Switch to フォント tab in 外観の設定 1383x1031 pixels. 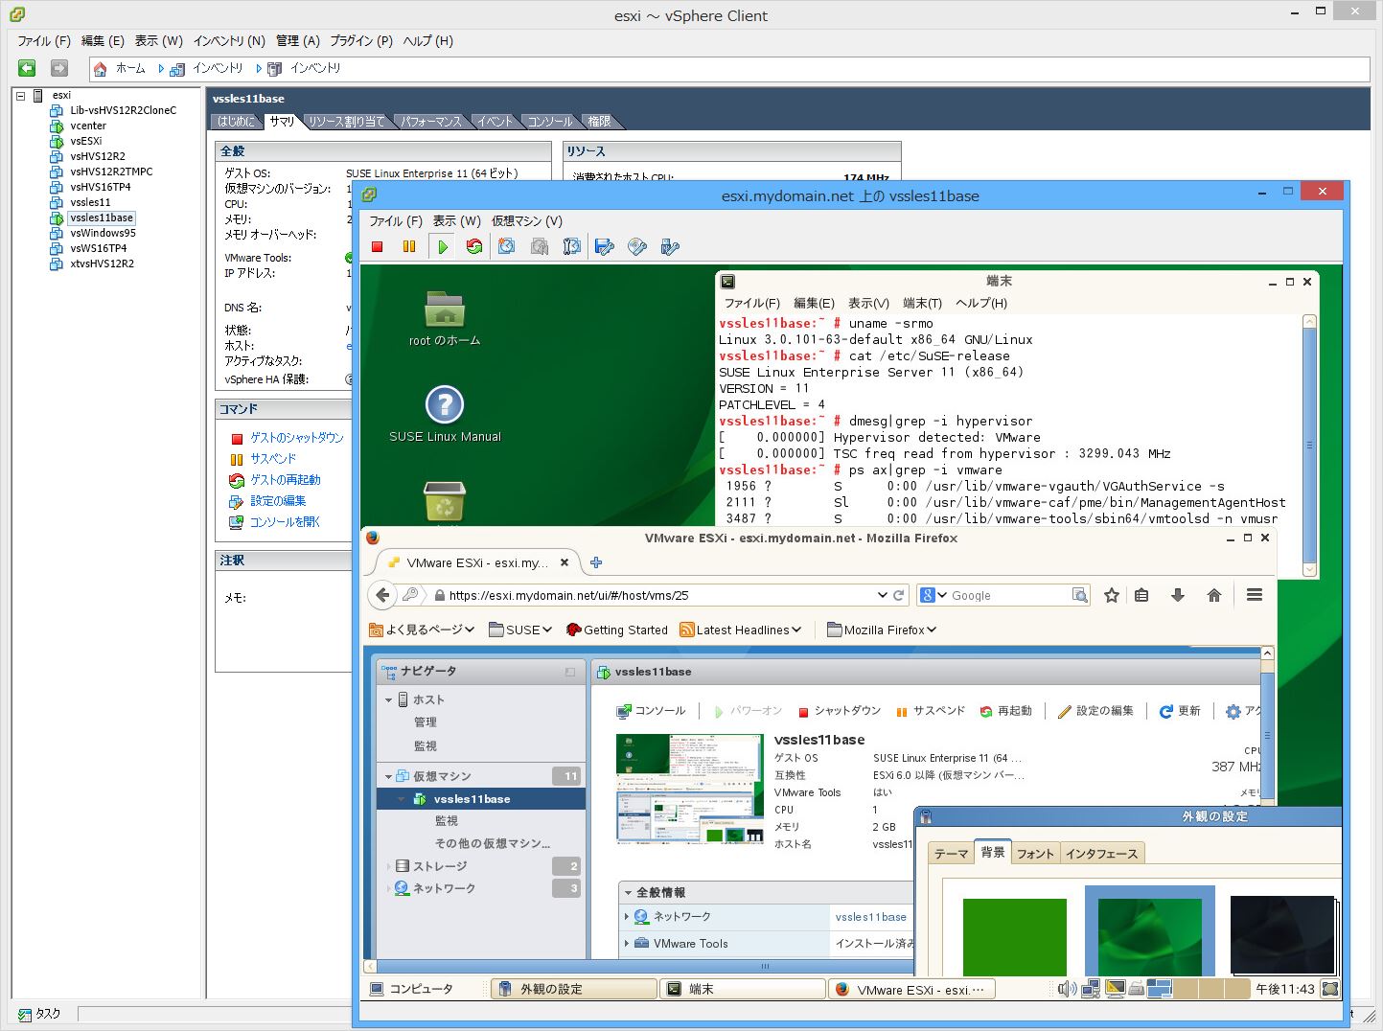(x=1035, y=854)
